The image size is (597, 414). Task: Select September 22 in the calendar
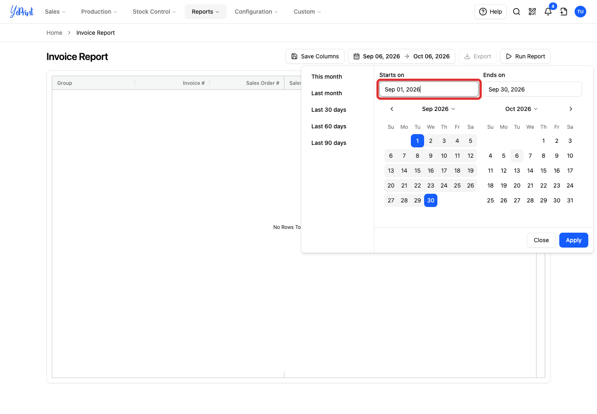coord(417,185)
